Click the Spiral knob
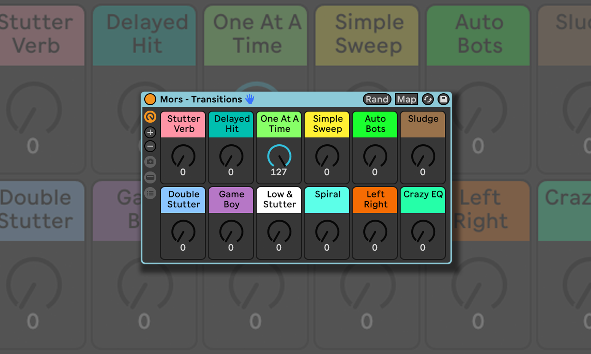The height and width of the screenshot is (354, 591). point(327,231)
